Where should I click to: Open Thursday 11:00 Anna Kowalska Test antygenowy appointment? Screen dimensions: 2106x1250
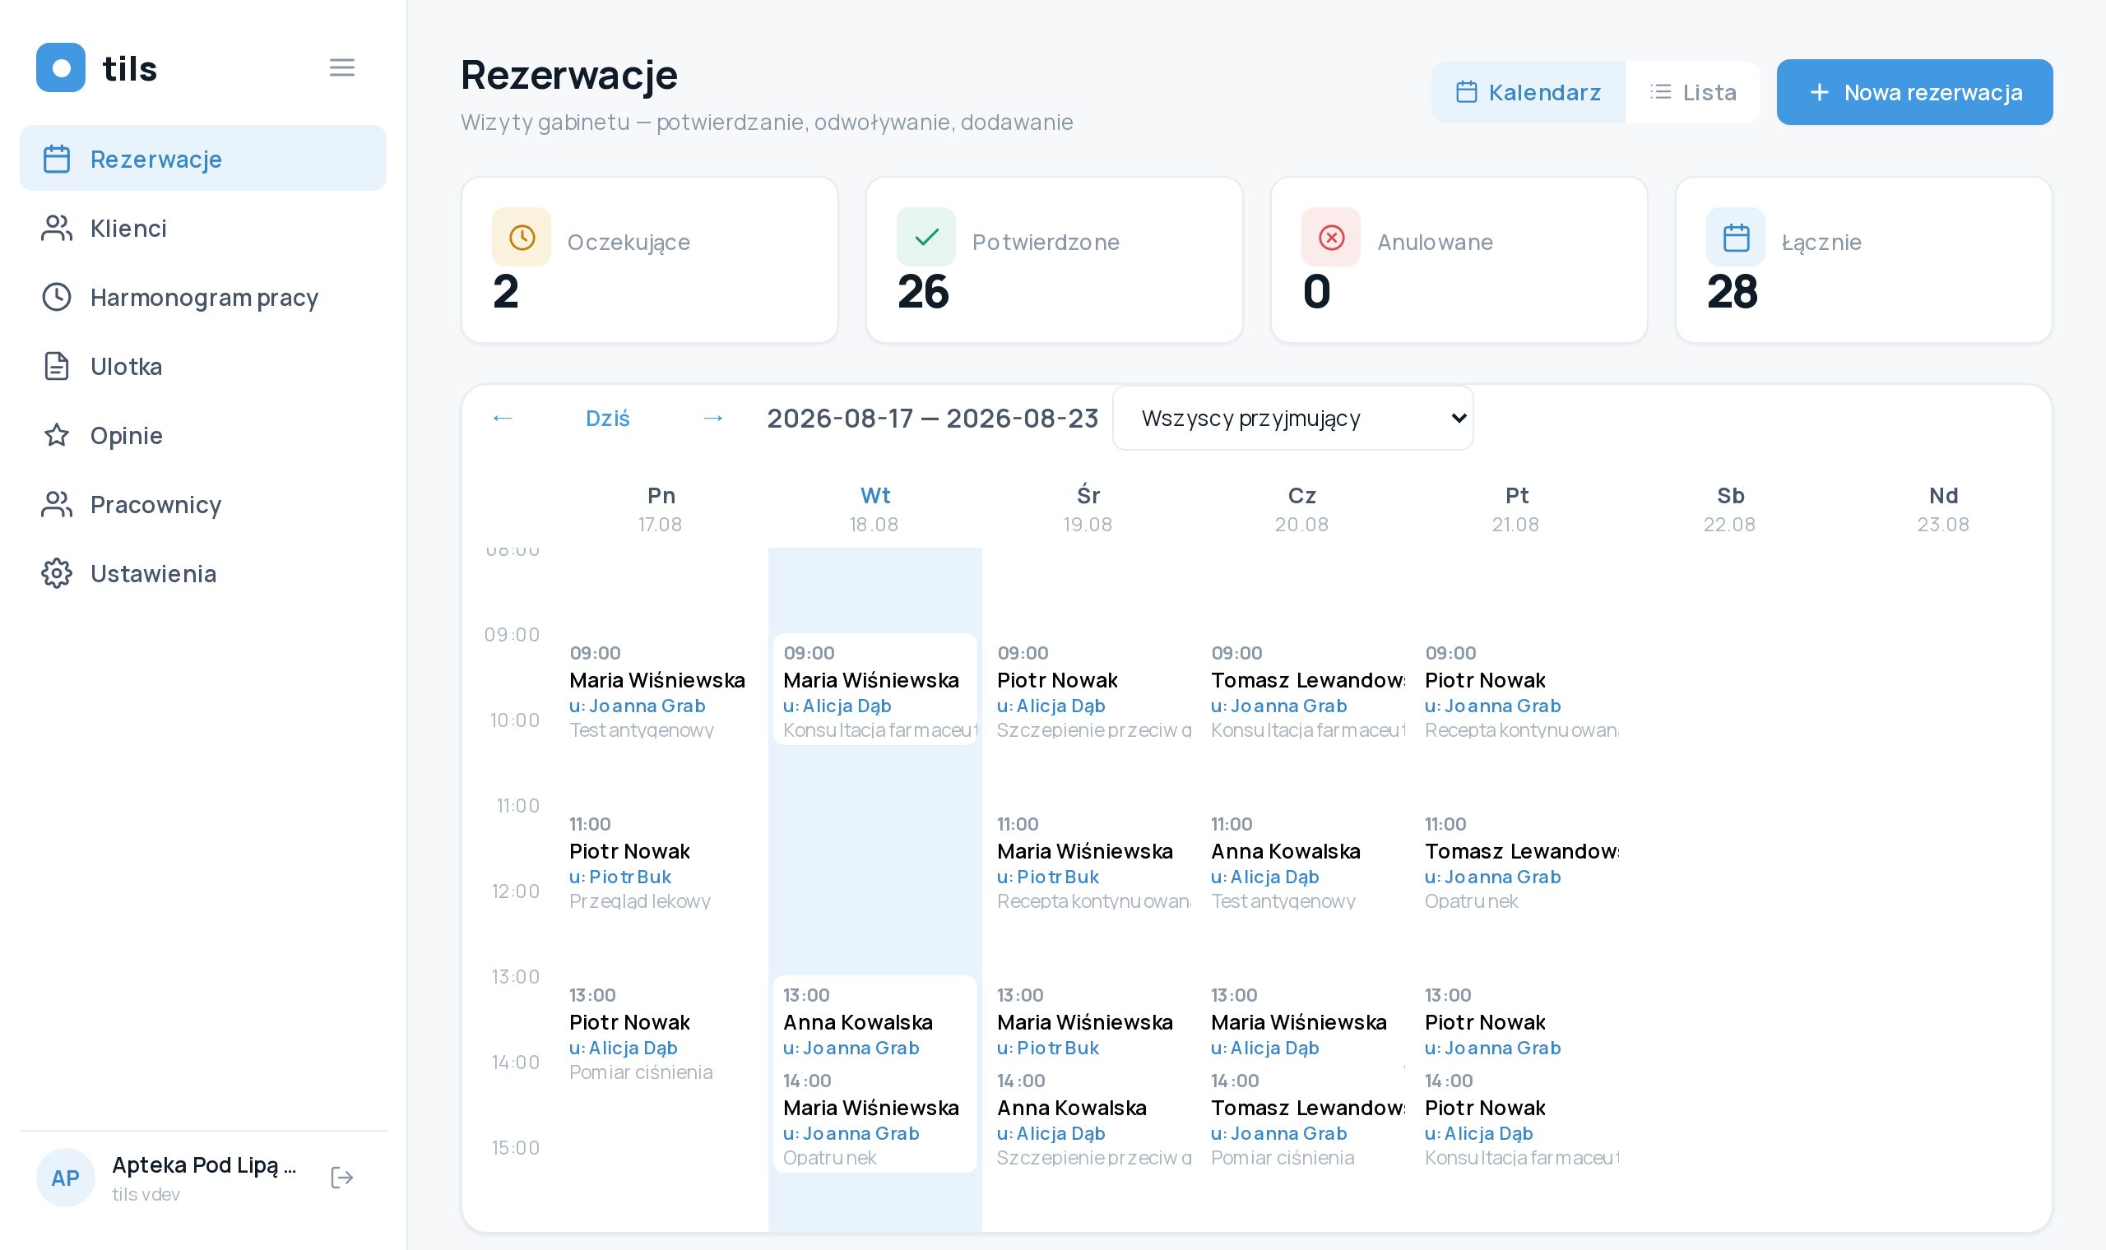pyautogui.click(x=1303, y=860)
